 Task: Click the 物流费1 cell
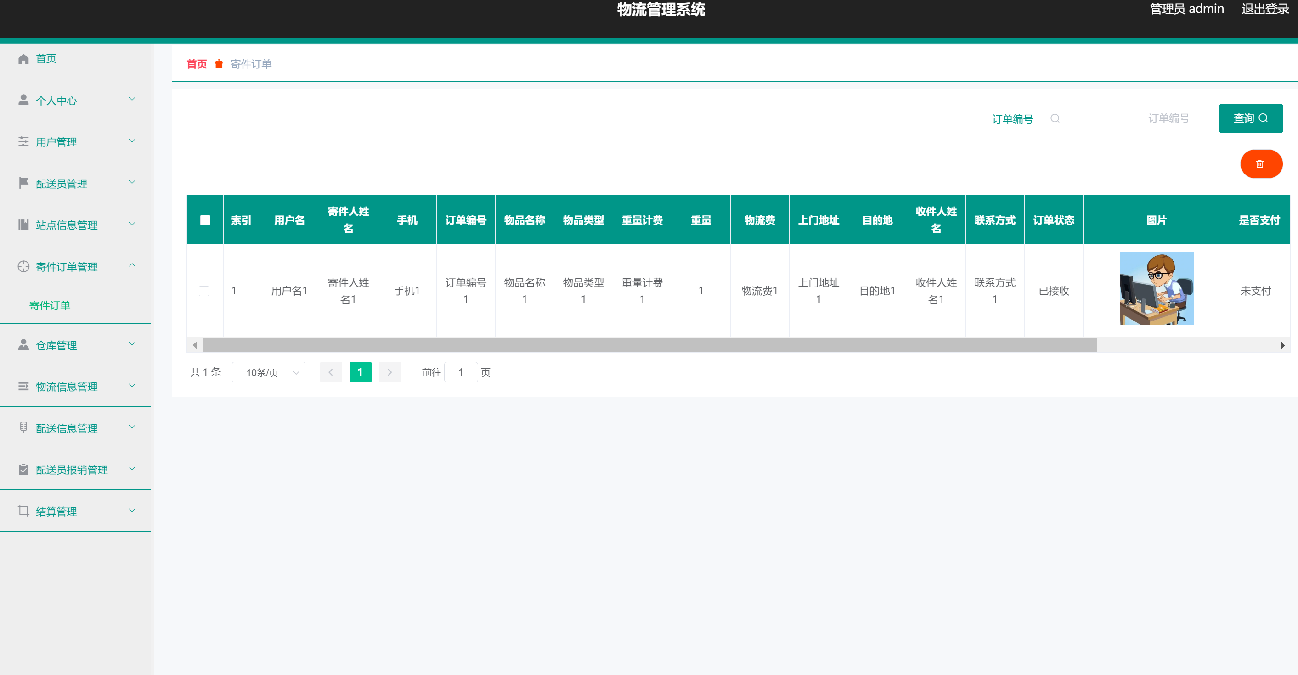tap(759, 291)
